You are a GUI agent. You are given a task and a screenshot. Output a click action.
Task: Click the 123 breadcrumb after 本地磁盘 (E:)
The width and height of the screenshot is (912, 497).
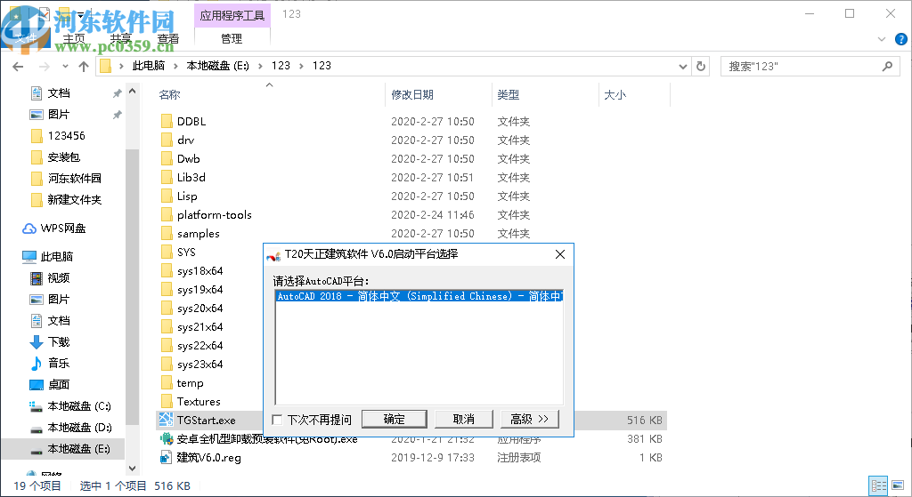coord(281,66)
